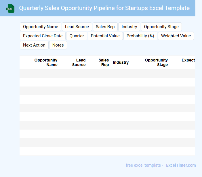Screen dimensions: 202x177
Task: Click the Weighted Value tag
Action: [176, 36]
